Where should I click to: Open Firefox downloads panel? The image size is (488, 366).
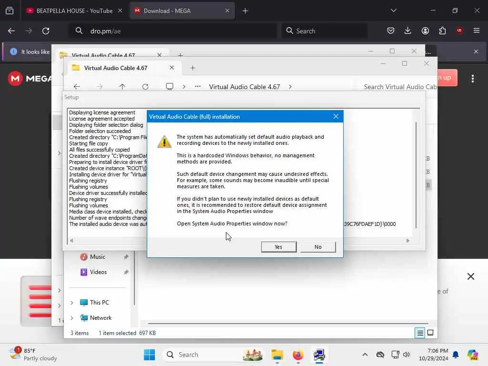[x=408, y=30]
